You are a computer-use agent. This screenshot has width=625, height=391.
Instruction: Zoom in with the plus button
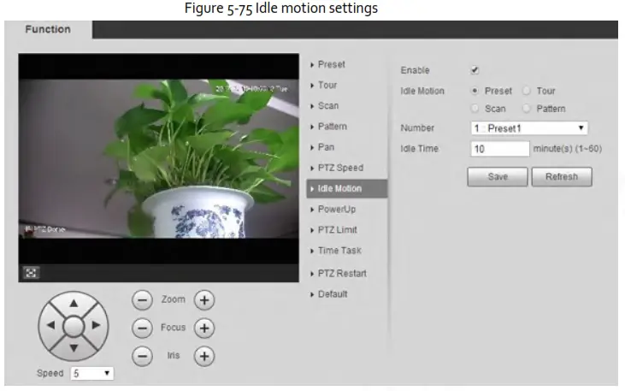tap(204, 300)
